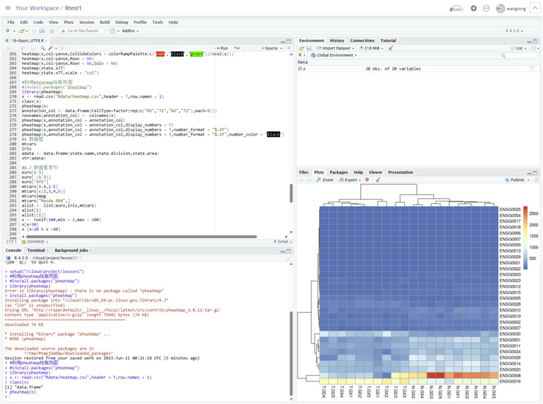Open the RAM usage indicator
This screenshot has height=404, width=543.
(456, 9)
